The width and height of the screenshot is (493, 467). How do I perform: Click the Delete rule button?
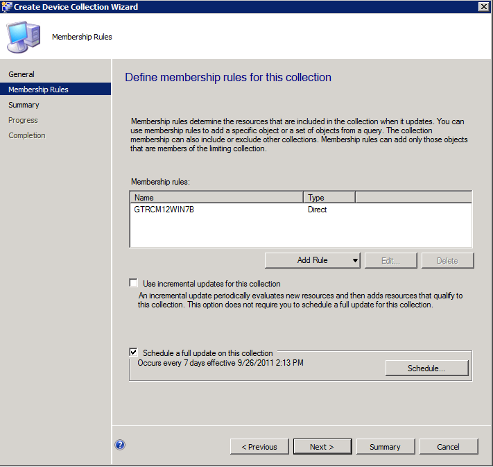pyautogui.click(x=447, y=261)
